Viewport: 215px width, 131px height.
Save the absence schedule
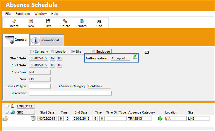48,21
